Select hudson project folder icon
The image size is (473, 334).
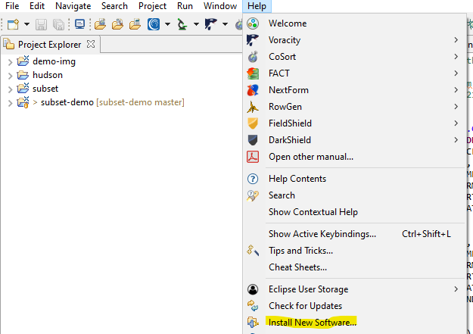point(23,75)
